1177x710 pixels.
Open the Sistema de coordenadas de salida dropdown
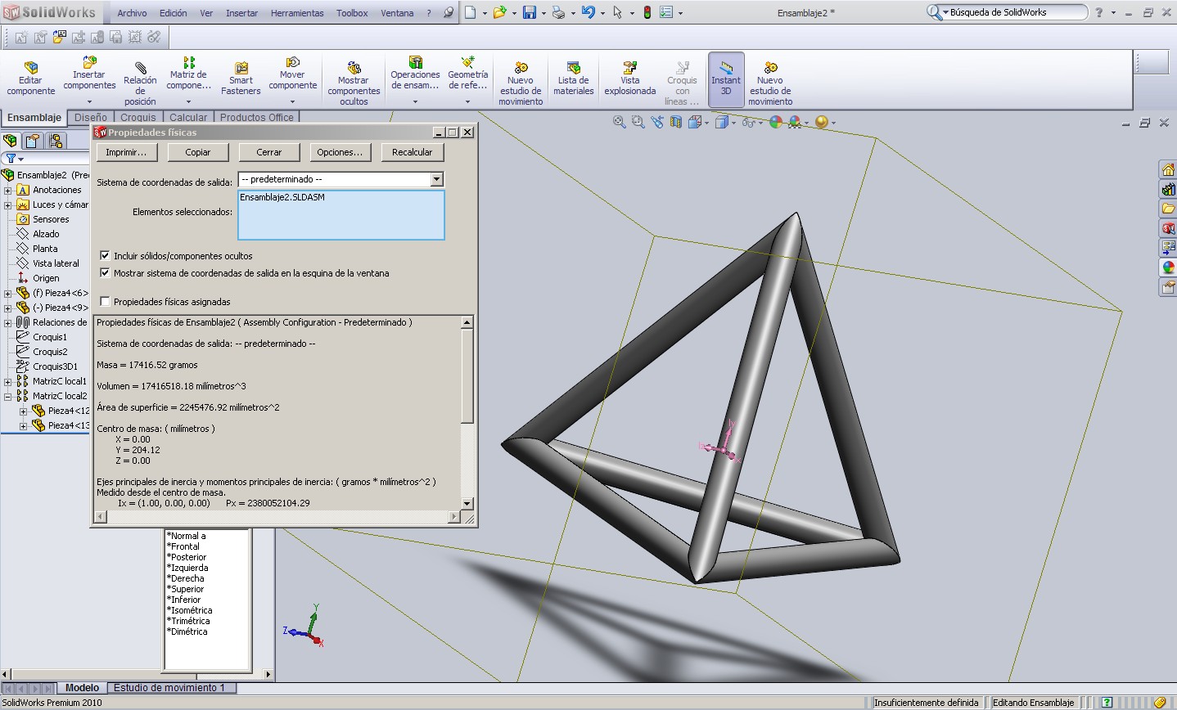point(436,179)
